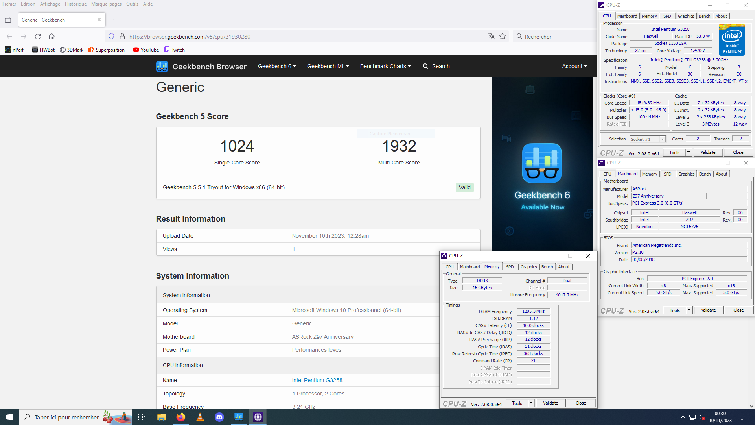The image size is (755, 425).
Task: Open the translate page icon
Action: coord(491,37)
